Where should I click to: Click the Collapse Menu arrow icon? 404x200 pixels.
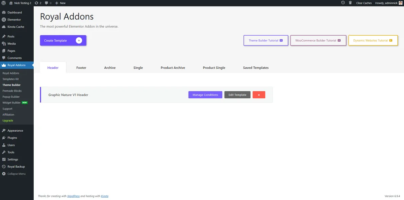click(x=4, y=174)
